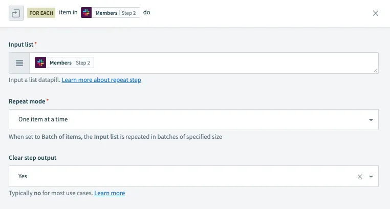Open the 'Learn more' link under Clear step output

tap(110, 193)
